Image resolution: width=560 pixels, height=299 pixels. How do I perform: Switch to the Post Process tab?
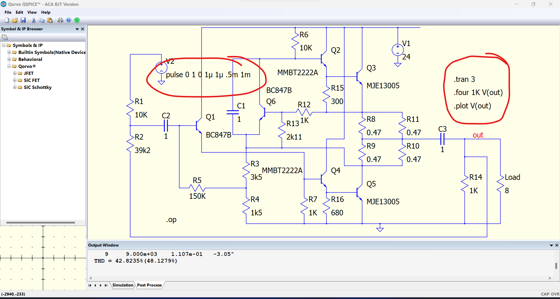[149, 285]
